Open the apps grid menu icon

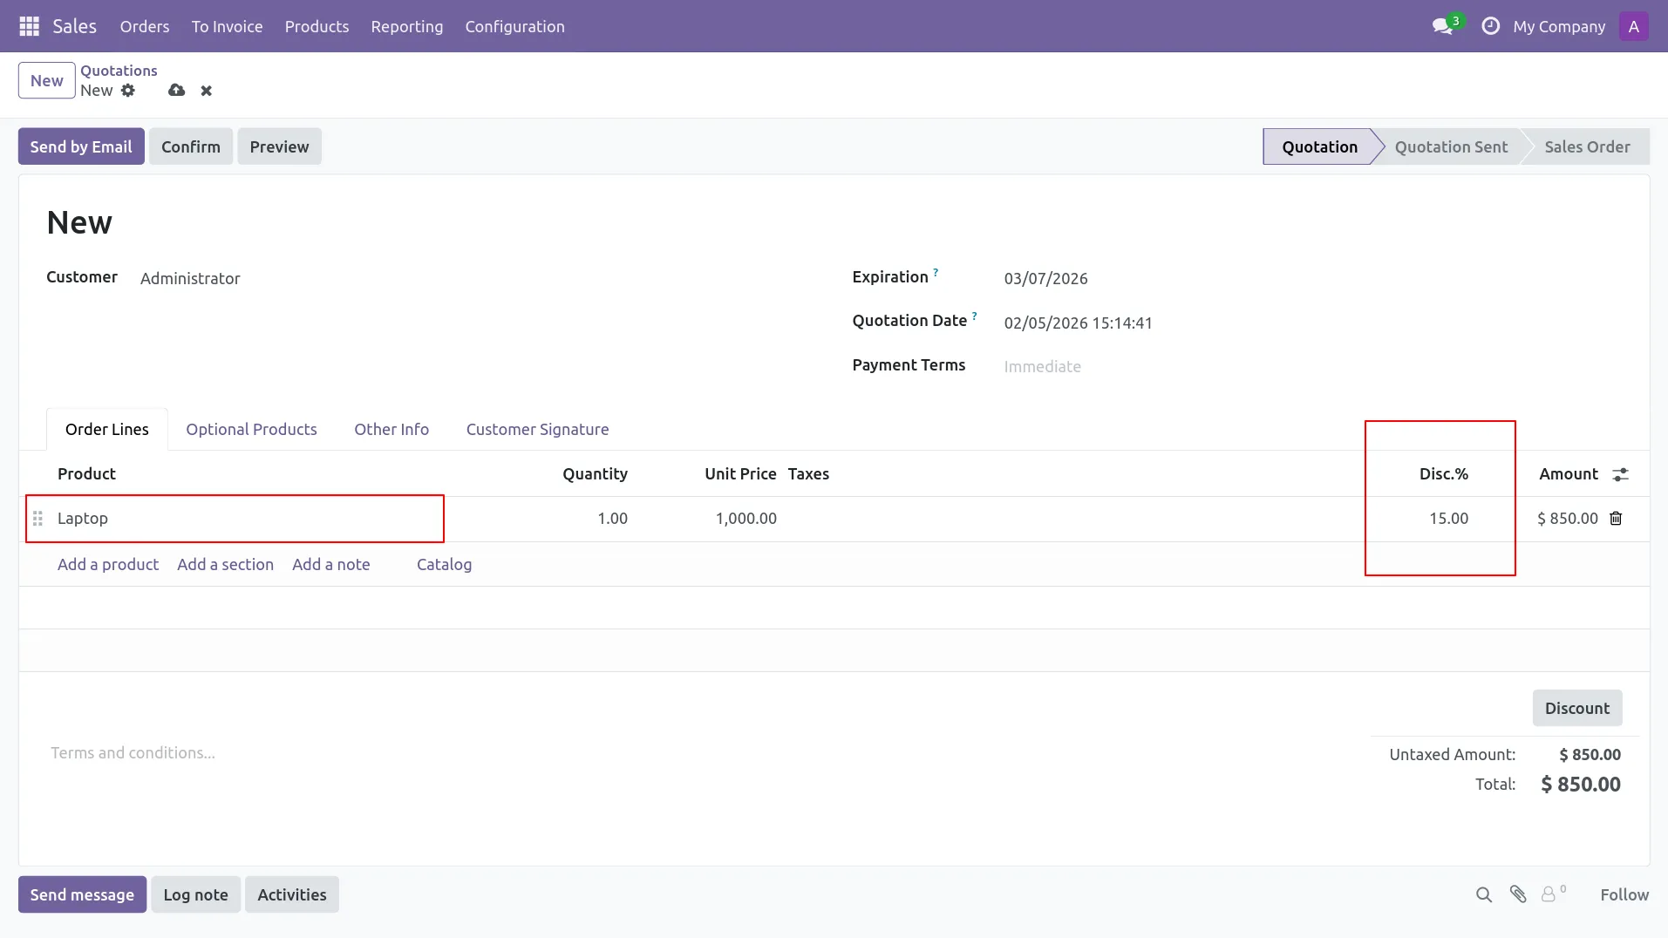(x=29, y=26)
